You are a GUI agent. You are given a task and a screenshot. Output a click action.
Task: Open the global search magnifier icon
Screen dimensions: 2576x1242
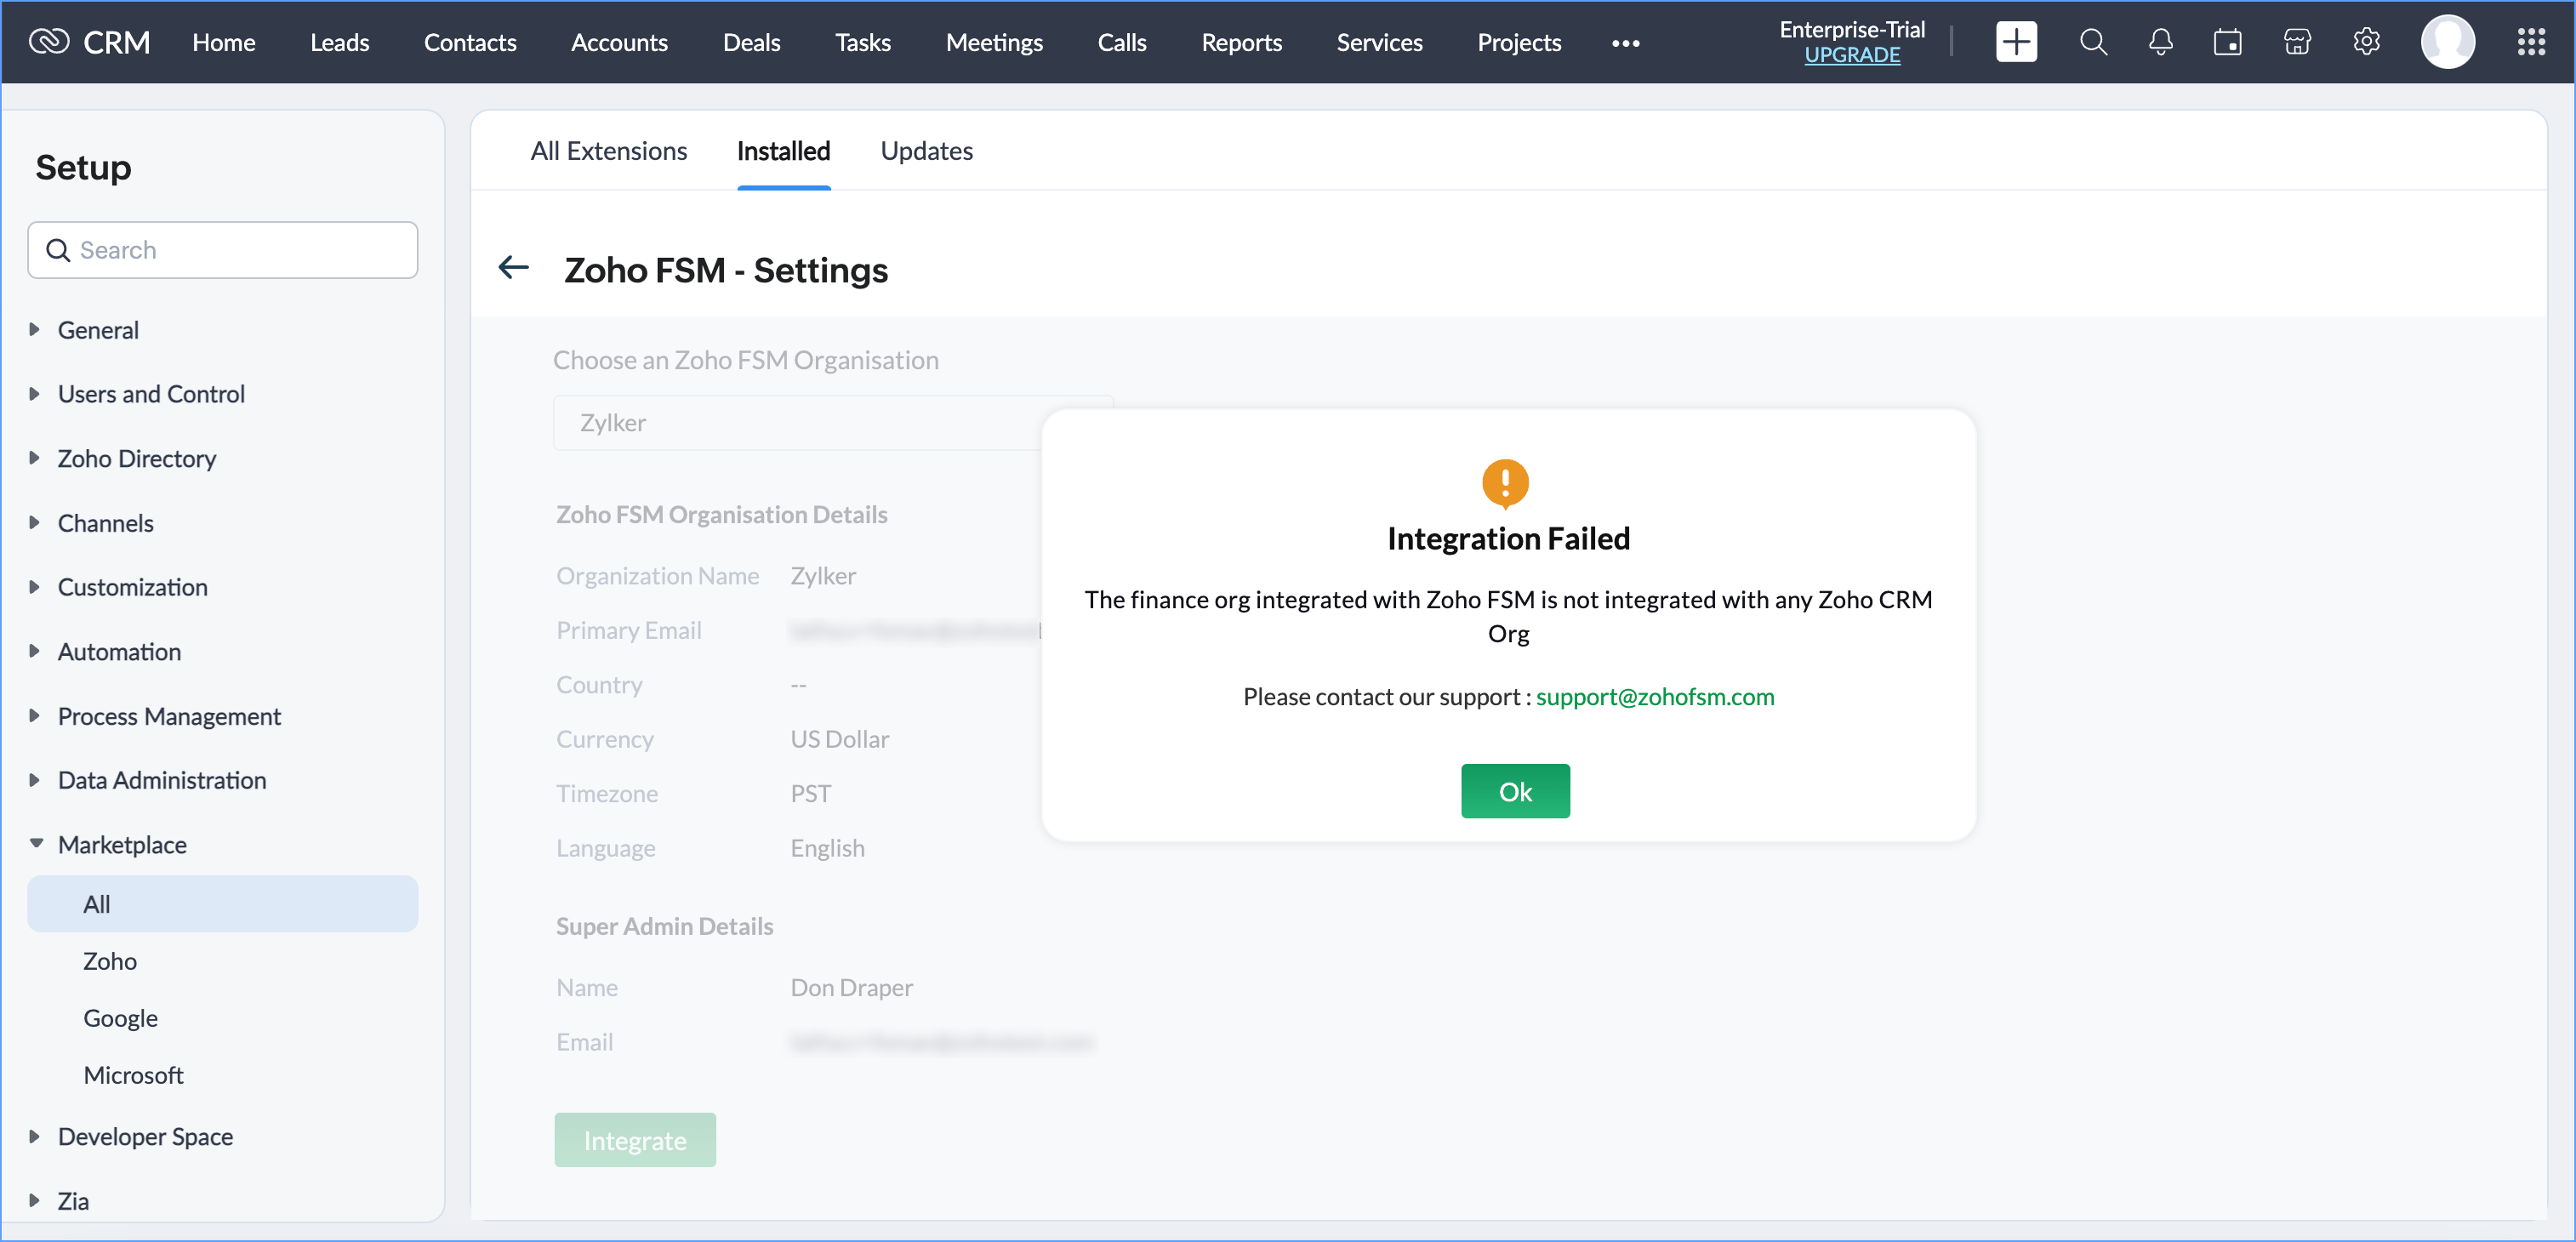(2093, 42)
